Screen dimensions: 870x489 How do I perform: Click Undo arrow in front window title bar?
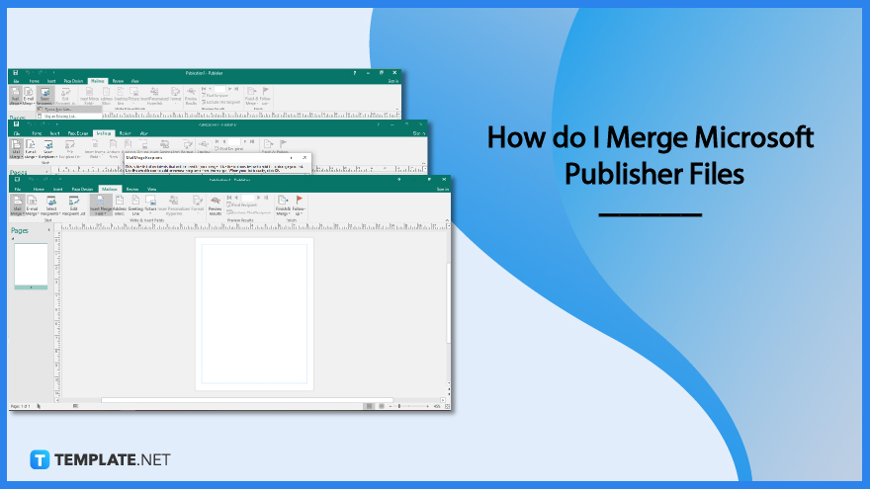[30, 180]
